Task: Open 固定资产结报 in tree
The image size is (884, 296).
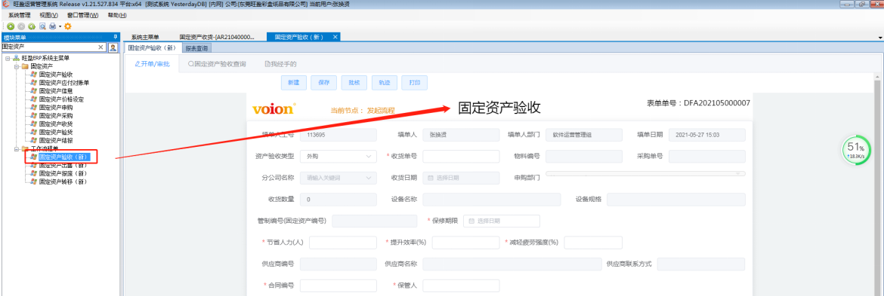Action: pos(56,140)
